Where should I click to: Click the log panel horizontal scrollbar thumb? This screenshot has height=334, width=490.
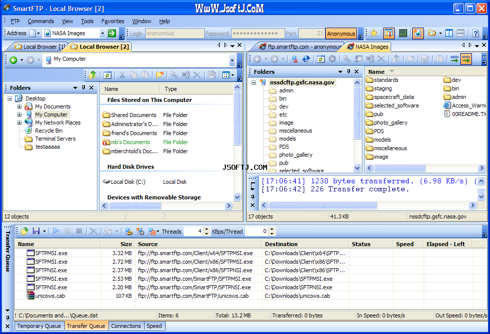pos(323,205)
